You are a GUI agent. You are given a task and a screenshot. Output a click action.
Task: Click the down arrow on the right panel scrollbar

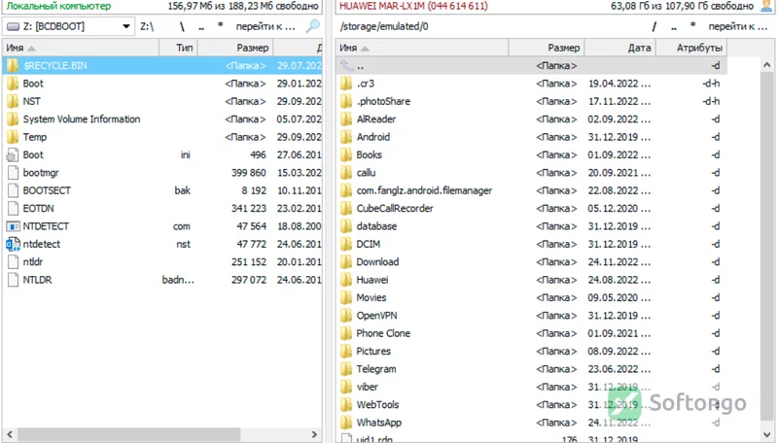(x=766, y=434)
